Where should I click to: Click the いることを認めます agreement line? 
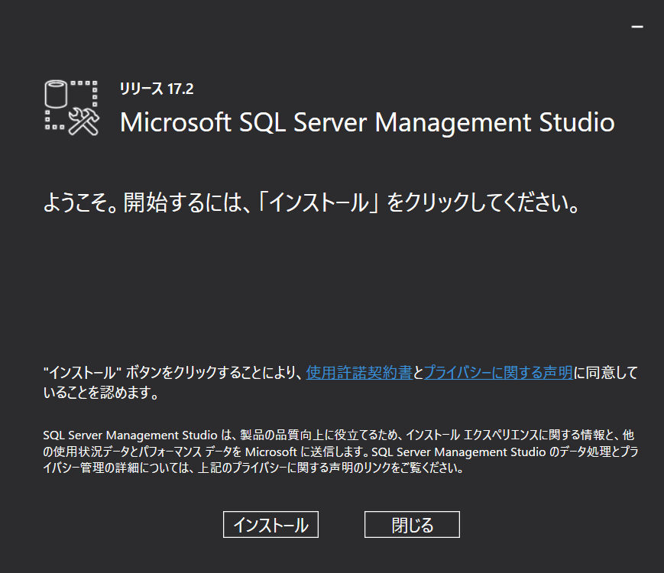101,393
